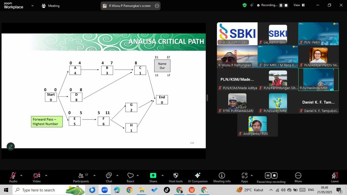Click the 29°C Kabut weather widget
This screenshot has height=195, width=347.
click(250, 190)
